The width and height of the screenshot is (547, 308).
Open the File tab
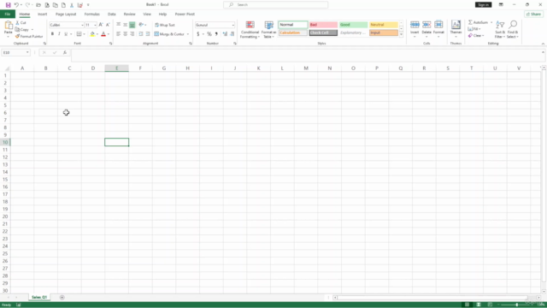[8, 14]
